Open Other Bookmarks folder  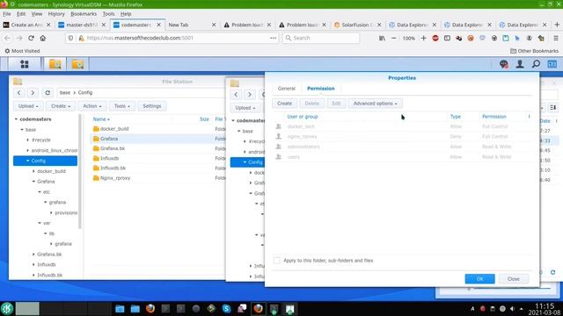pyautogui.click(x=534, y=51)
